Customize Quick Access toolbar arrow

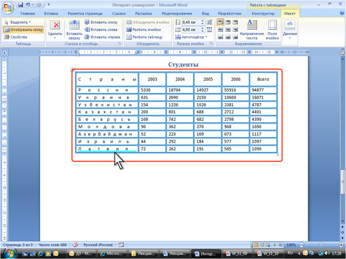coord(49,4)
